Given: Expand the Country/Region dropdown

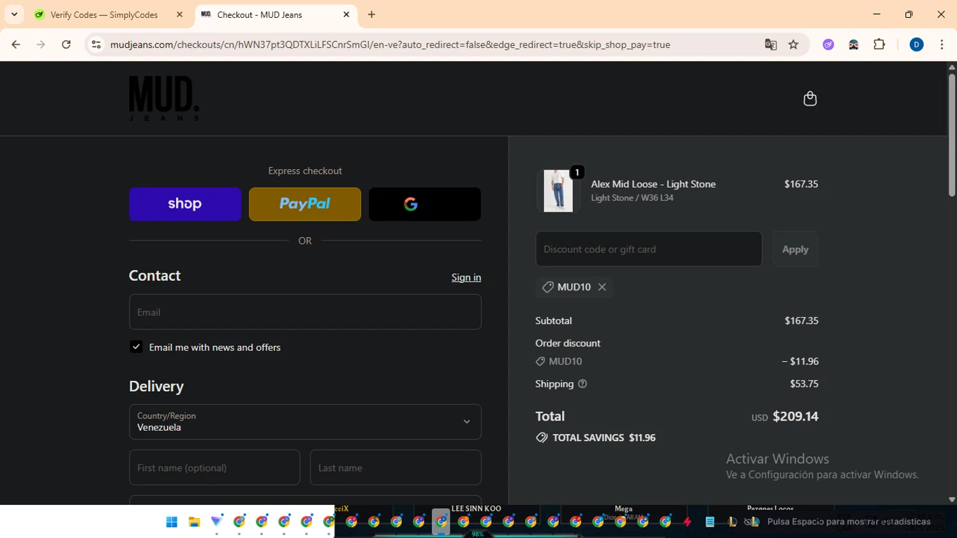Looking at the screenshot, I should coord(305,422).
